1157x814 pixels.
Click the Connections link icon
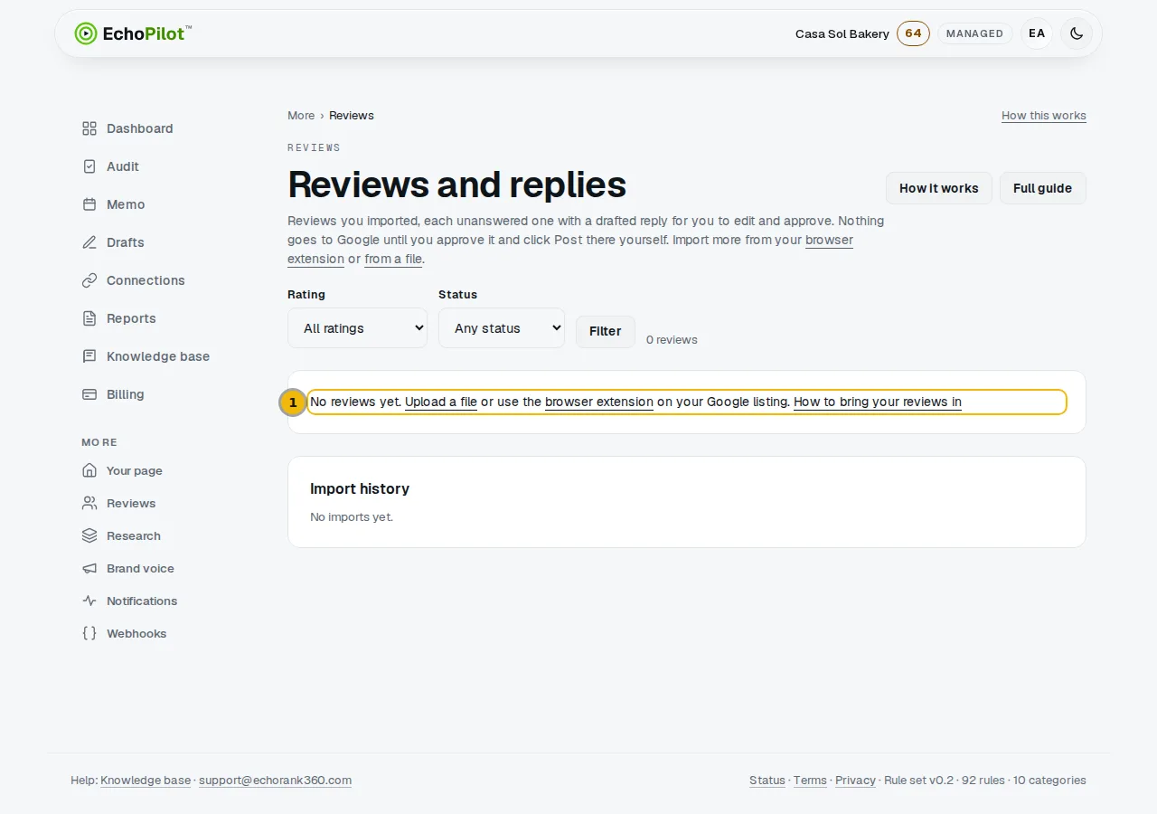89,280
